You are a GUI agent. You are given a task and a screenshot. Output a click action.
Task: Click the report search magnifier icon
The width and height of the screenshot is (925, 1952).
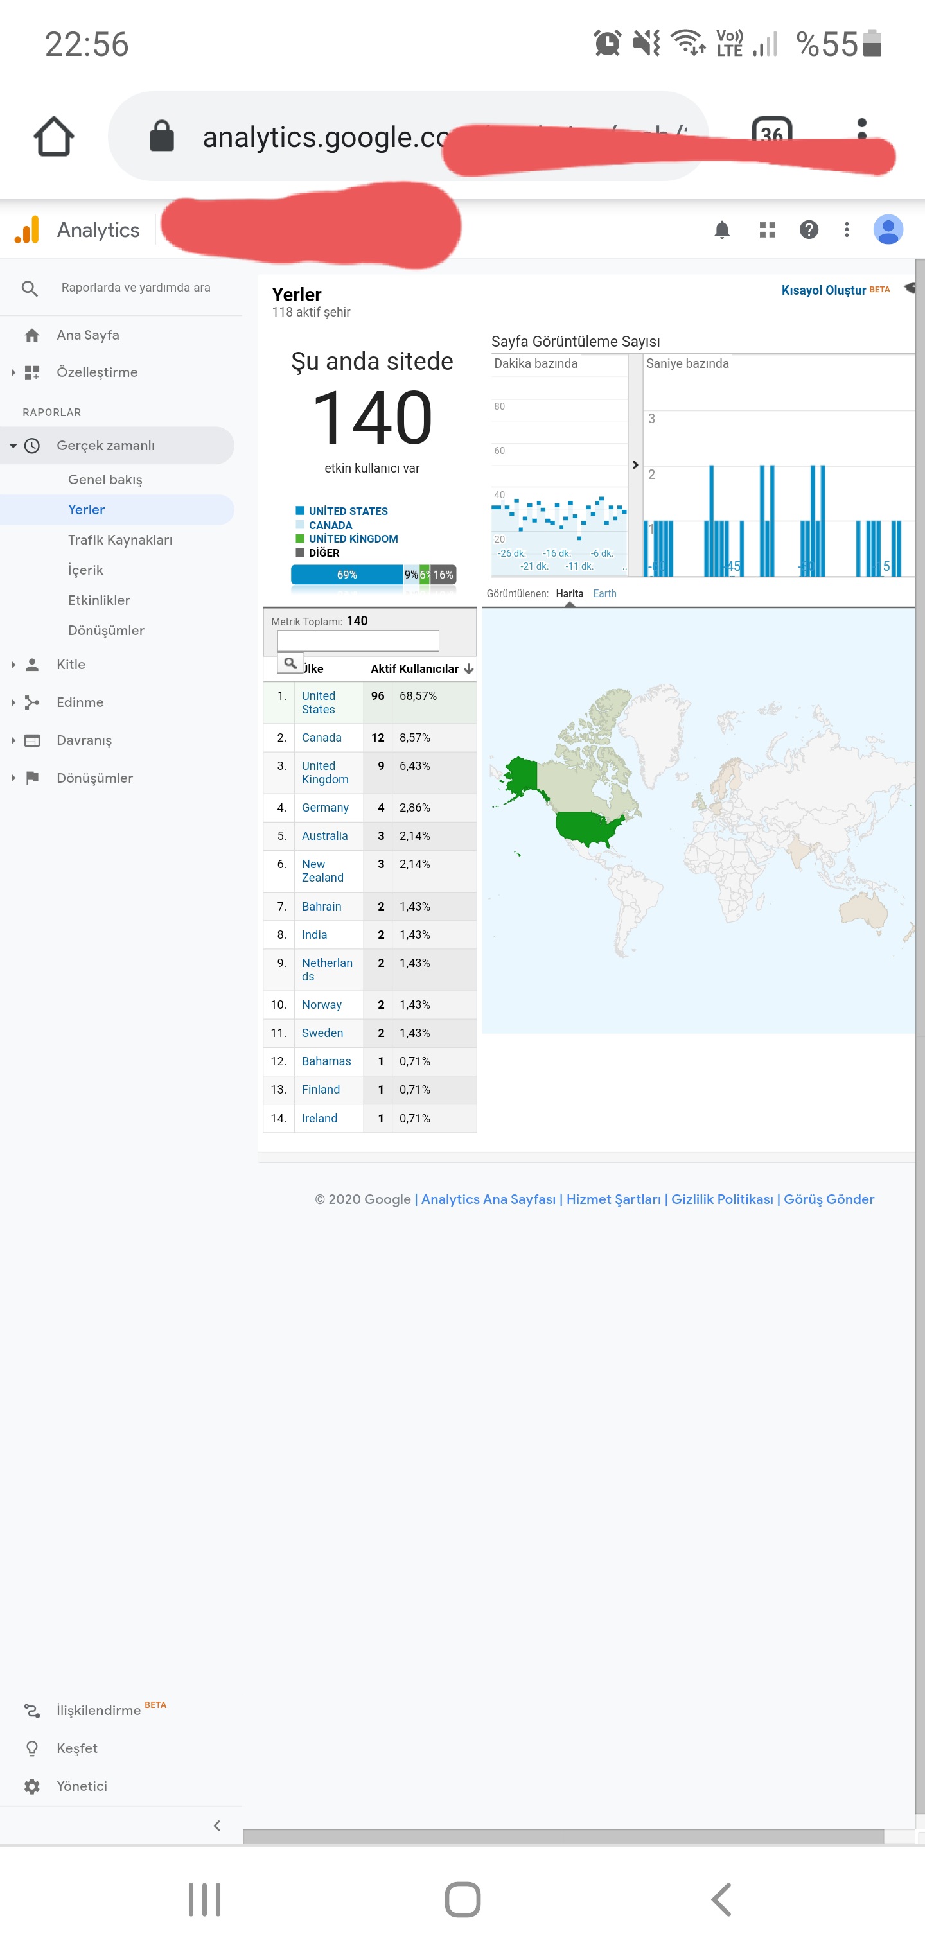pos(30,288)
